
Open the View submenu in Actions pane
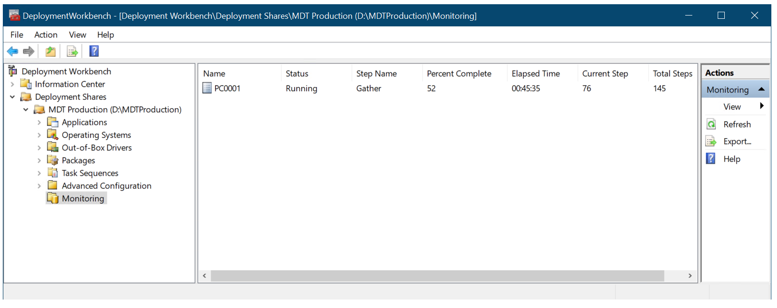pos(761,106)
